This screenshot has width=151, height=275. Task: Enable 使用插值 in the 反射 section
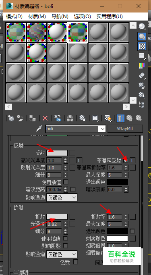(x=66, y=182)
